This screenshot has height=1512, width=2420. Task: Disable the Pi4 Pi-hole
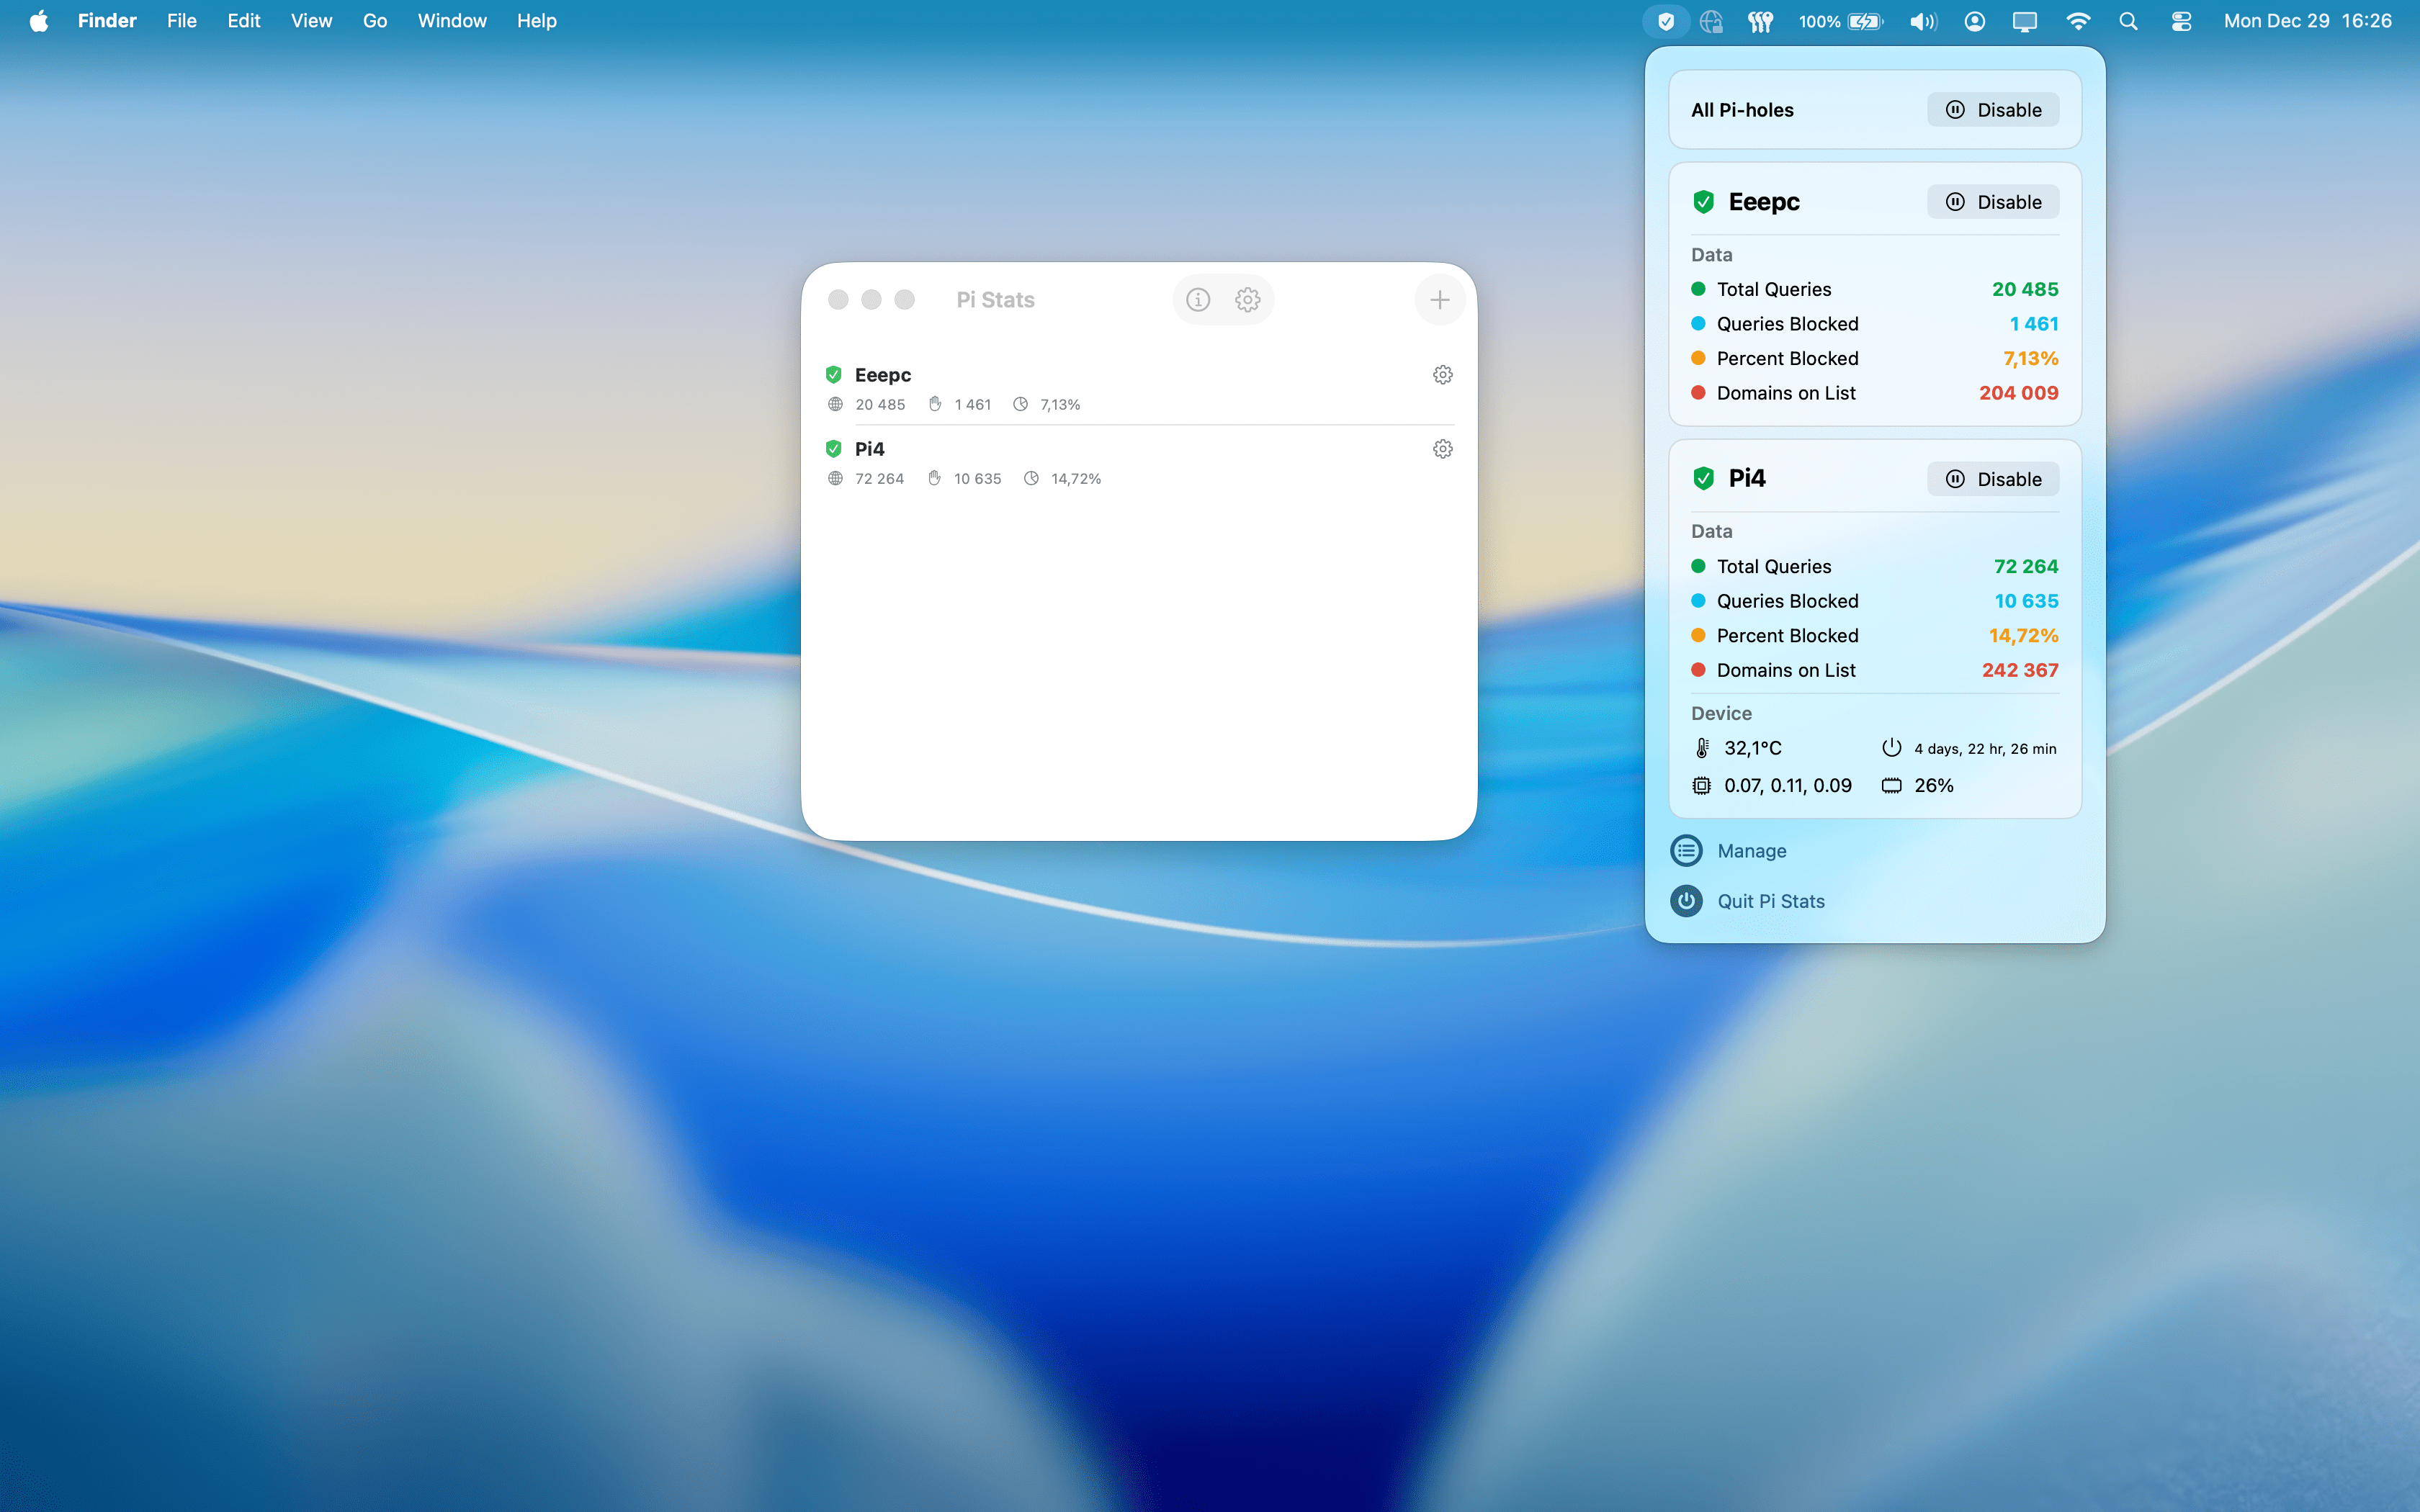pos(1992,478)
